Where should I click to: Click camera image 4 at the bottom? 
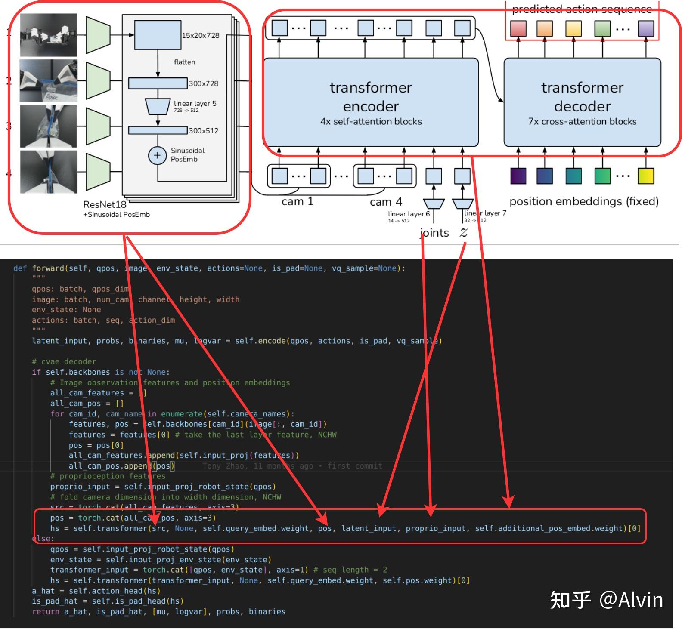(x=49, y=172)
